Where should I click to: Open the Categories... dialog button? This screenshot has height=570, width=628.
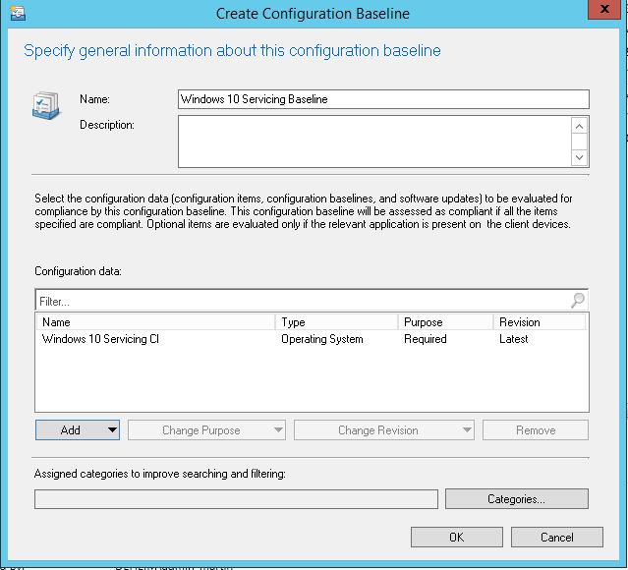click(517, 498)
